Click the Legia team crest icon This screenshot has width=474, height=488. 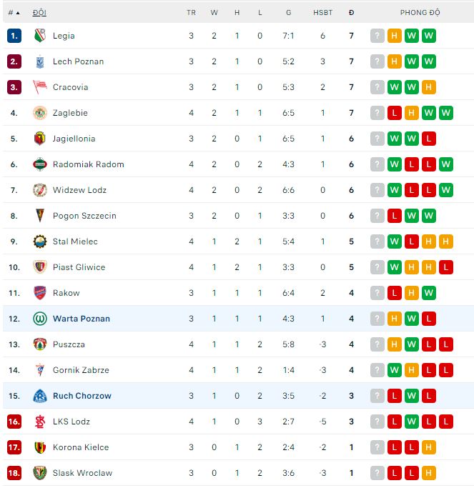40,36
